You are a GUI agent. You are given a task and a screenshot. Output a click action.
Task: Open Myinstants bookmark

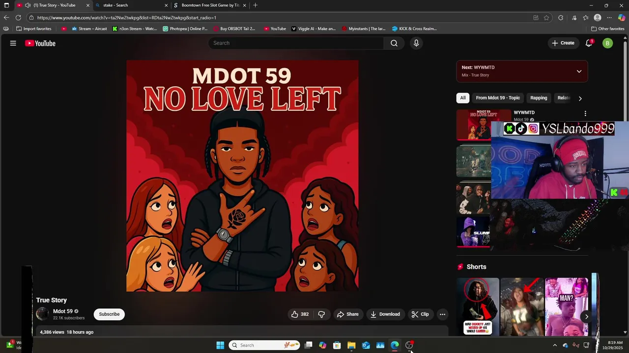[x=364, y=28]
